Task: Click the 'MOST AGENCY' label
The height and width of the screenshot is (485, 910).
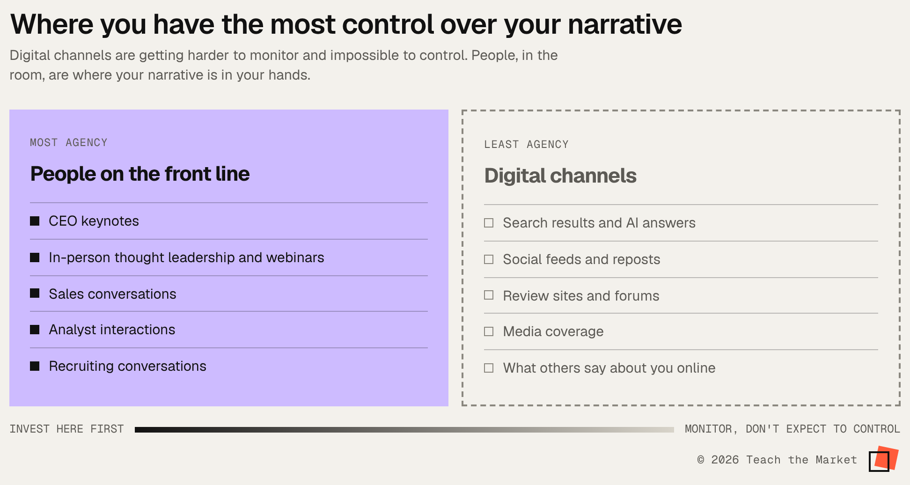Action: click(x=69, y=142)
